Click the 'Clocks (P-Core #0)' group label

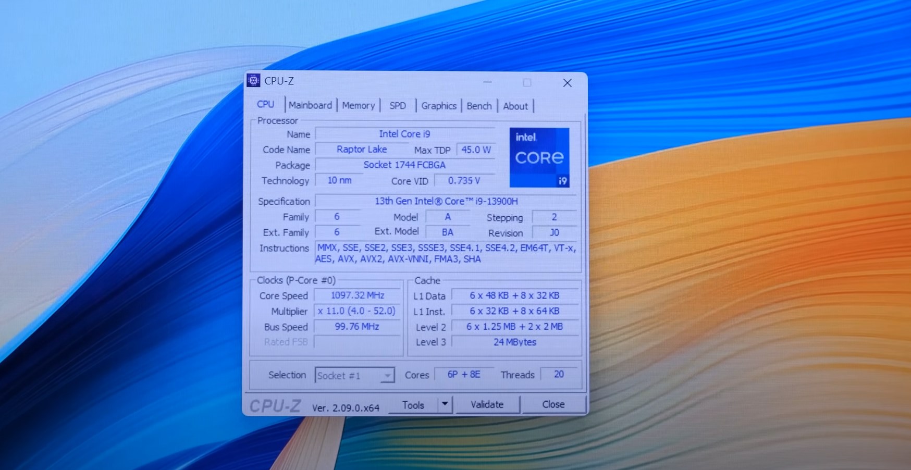(296, 280)
